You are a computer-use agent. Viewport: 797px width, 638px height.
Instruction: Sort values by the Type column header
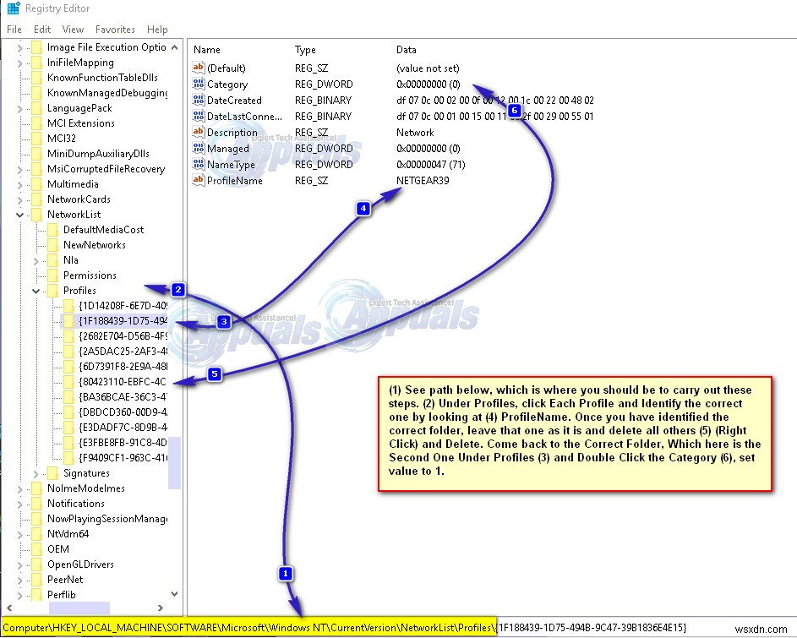306,50
